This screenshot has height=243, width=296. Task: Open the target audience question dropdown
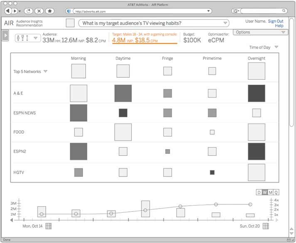click(x=225, y=23)
